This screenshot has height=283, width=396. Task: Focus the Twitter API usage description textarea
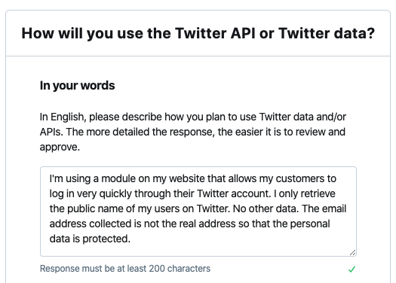coord(198,211)
